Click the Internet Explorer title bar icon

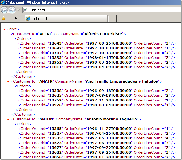pos(3,3)
